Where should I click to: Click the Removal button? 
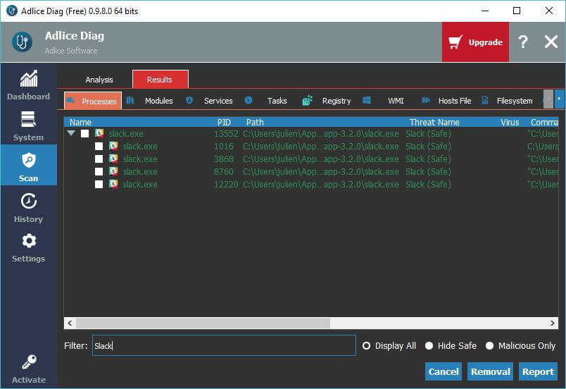pyautogui.click(x=490, y=371)
